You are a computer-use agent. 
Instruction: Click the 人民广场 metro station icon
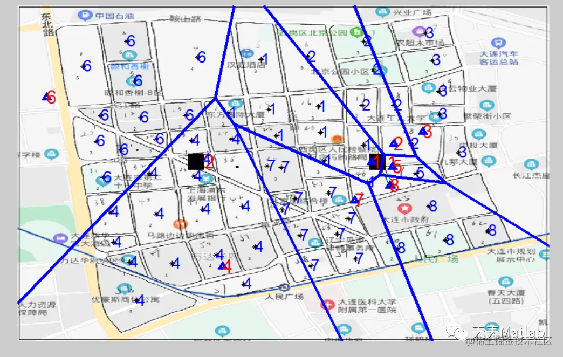point(284,287)
